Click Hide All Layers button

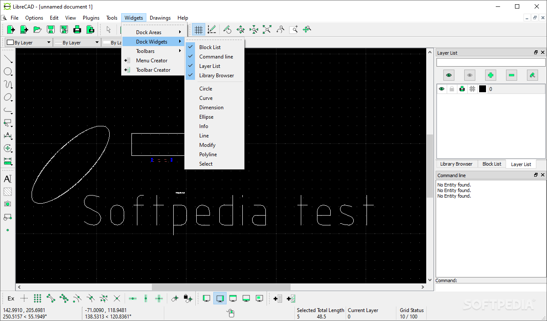pyautogui.click(x=470, y=75)
